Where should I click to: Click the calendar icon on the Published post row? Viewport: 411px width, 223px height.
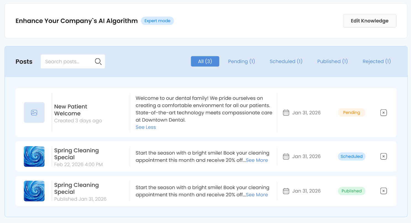[x=286, y=191]
